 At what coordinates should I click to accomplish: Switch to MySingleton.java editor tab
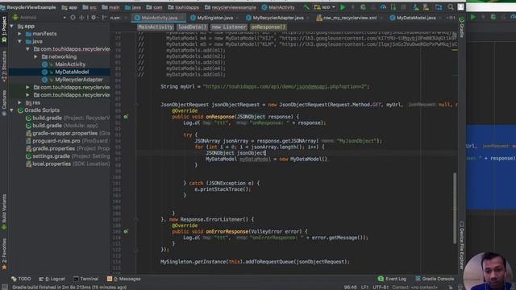point(212,18)
